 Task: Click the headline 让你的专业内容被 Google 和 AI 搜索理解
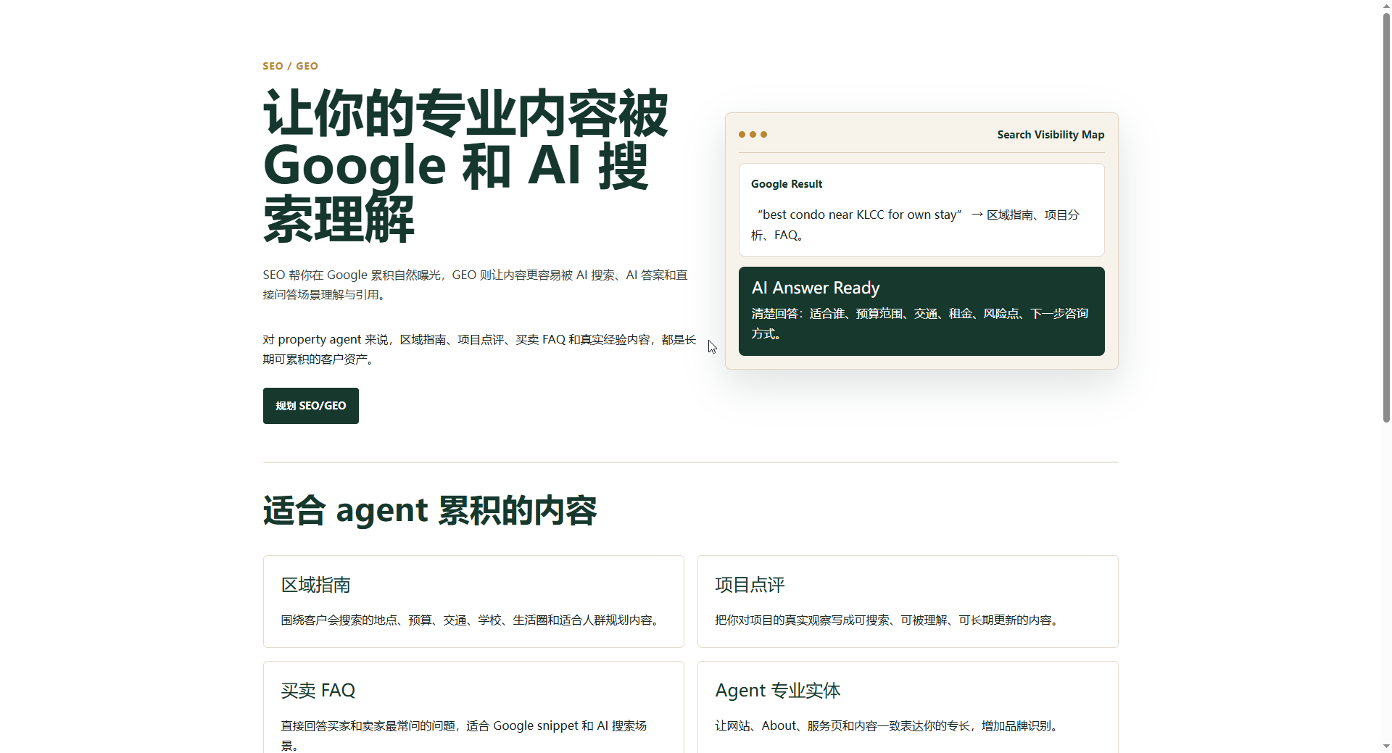pyautogui.click(x=465, y=166)
